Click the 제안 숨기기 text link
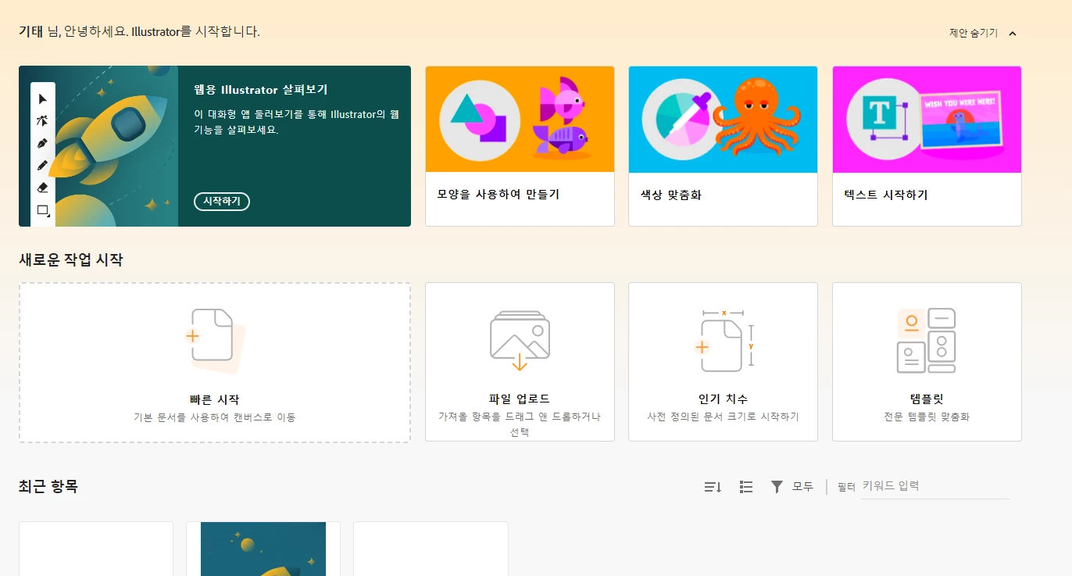1072x576 pixels. 973,34
